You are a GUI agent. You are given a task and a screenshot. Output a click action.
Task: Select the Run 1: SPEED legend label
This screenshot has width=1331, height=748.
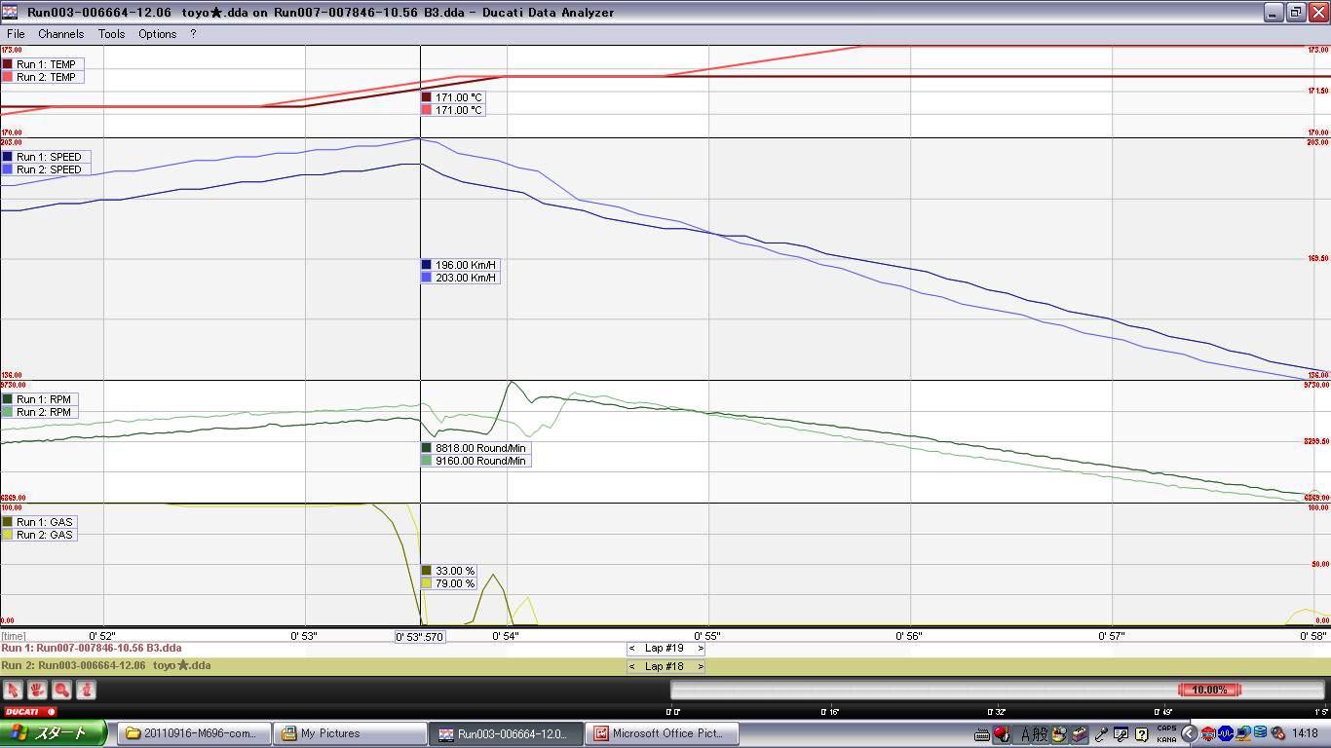tap(49, 157)
